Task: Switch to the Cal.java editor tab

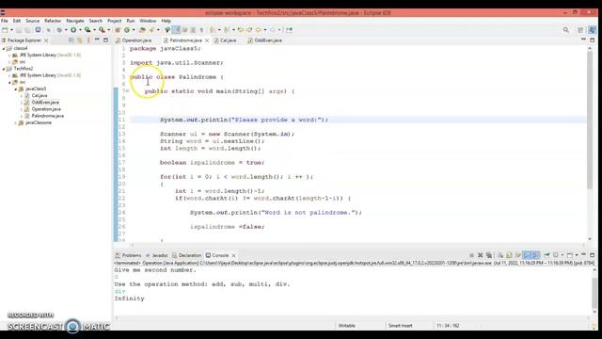Action: coord(226,40)
